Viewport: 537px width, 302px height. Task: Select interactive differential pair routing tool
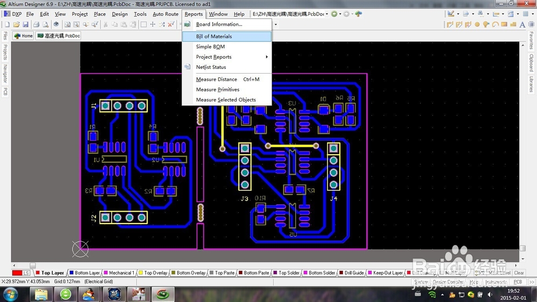click(x=459, y=24)
